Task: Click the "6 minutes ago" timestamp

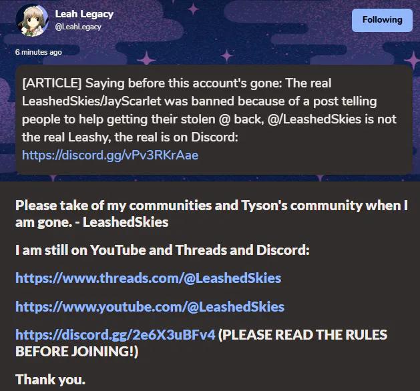Action: tap(38, 52)
